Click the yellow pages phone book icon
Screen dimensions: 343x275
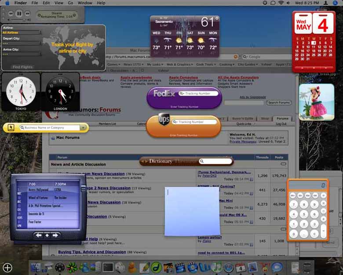pyautogui.click(x=11, y=127)
